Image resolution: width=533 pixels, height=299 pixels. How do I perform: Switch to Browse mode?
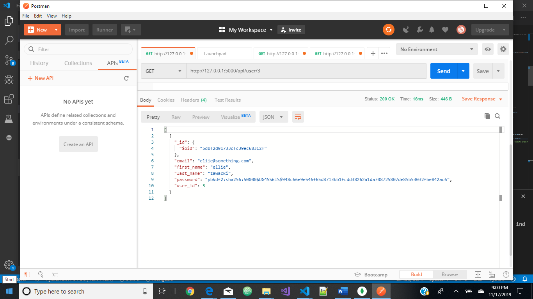coord(449,274)
